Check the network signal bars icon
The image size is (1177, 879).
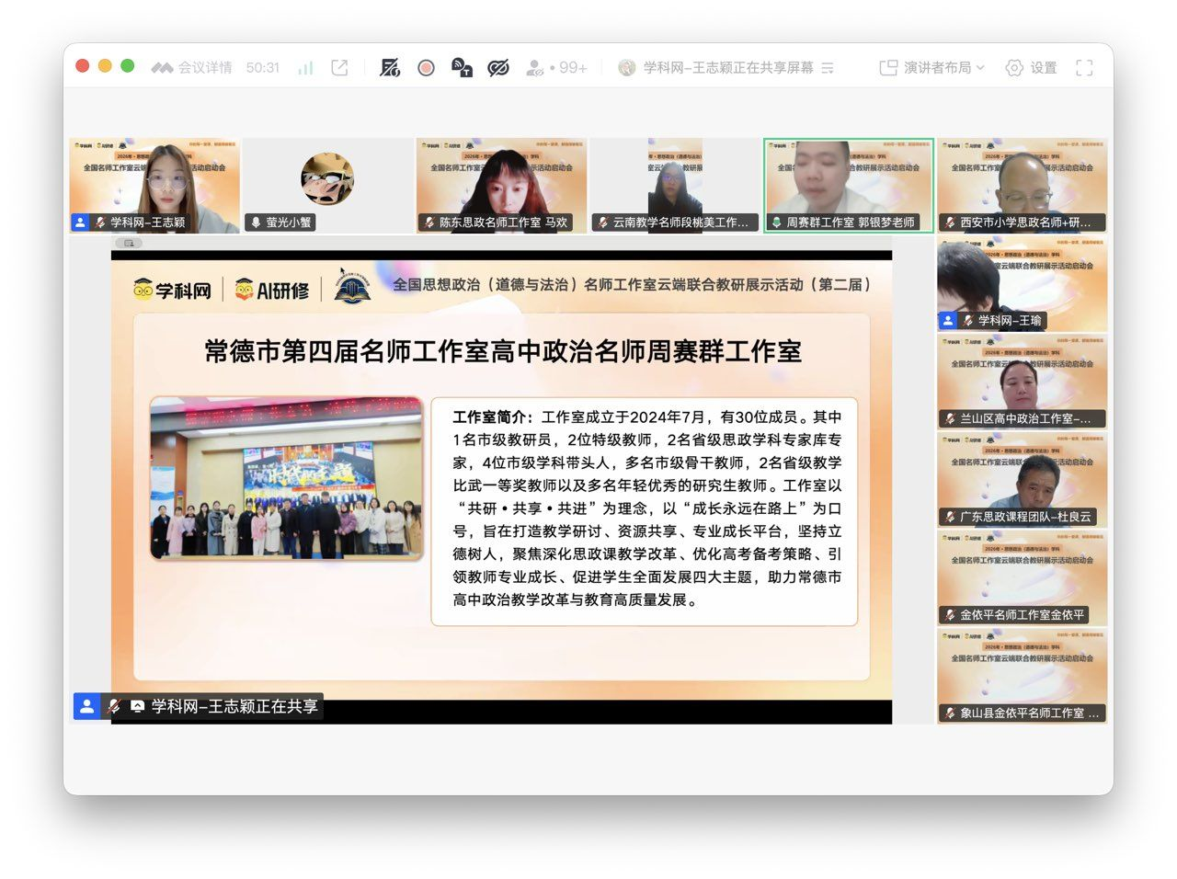(305, 68)
